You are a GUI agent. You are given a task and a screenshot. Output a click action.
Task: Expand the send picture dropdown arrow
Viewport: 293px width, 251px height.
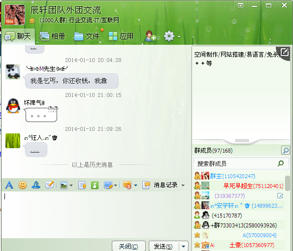click(71, 186)
